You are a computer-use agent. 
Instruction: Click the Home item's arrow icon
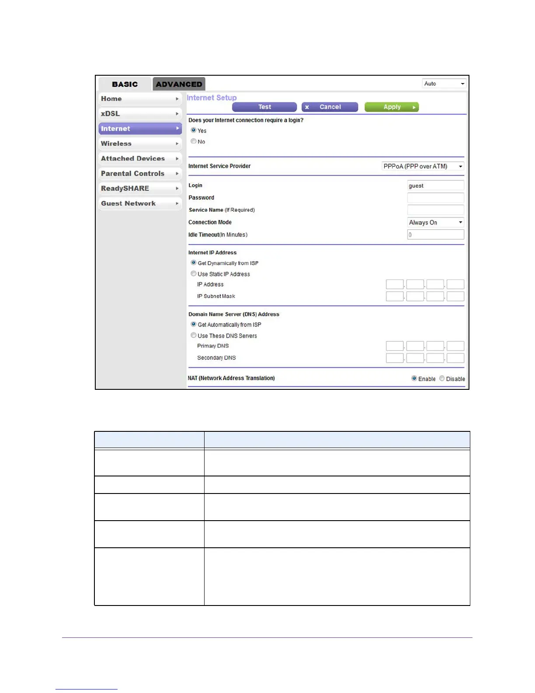pos(177,99)
